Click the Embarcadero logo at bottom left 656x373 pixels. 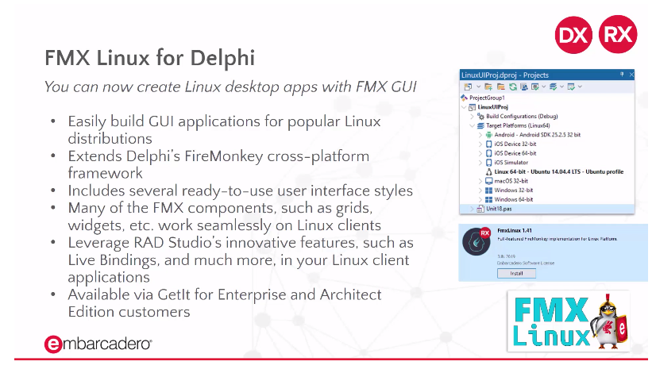pyautogui.click(x=98, y=344)
